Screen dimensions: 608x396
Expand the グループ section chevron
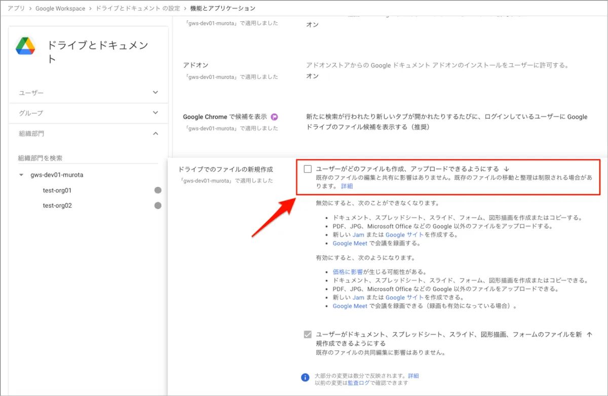point(156,113)
